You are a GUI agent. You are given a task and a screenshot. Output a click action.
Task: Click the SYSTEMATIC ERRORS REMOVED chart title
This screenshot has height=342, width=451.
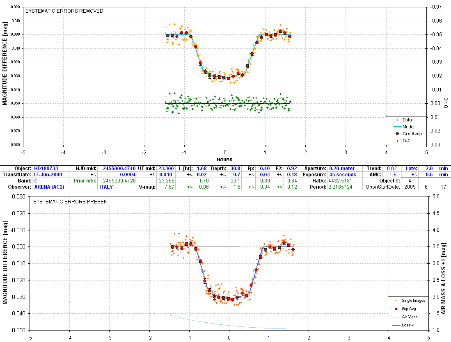[64, 11]
